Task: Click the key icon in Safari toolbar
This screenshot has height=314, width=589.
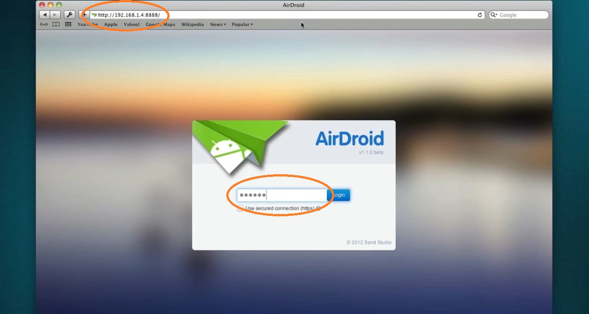Action: pyautogui.click(x=70, y=15)
